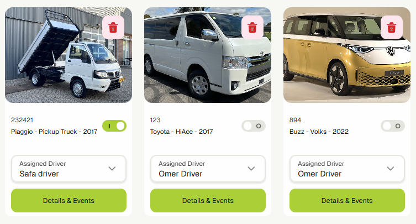The width and height of the screenshot is (416, 224).
Task: Click vehicle title Toyota - HiAce - 2017
Action: coord(181,132)
